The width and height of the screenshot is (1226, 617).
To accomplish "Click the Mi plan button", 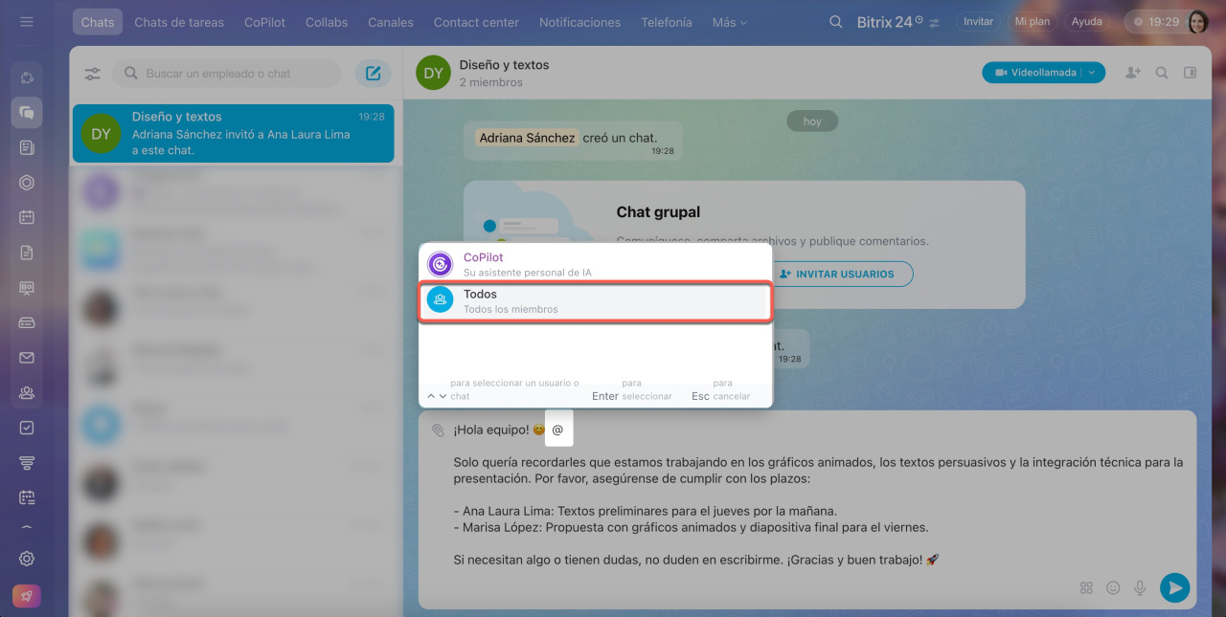I will coord(1033,22).
